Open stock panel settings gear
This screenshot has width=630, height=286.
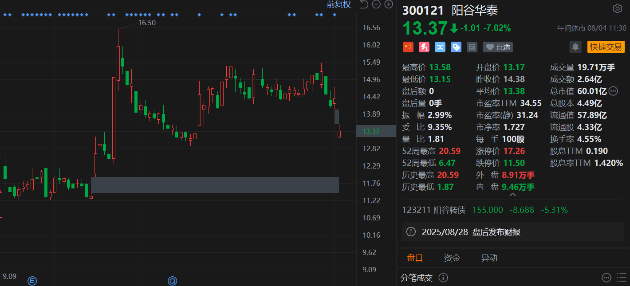pyautogui.click(x=617, y=8)
